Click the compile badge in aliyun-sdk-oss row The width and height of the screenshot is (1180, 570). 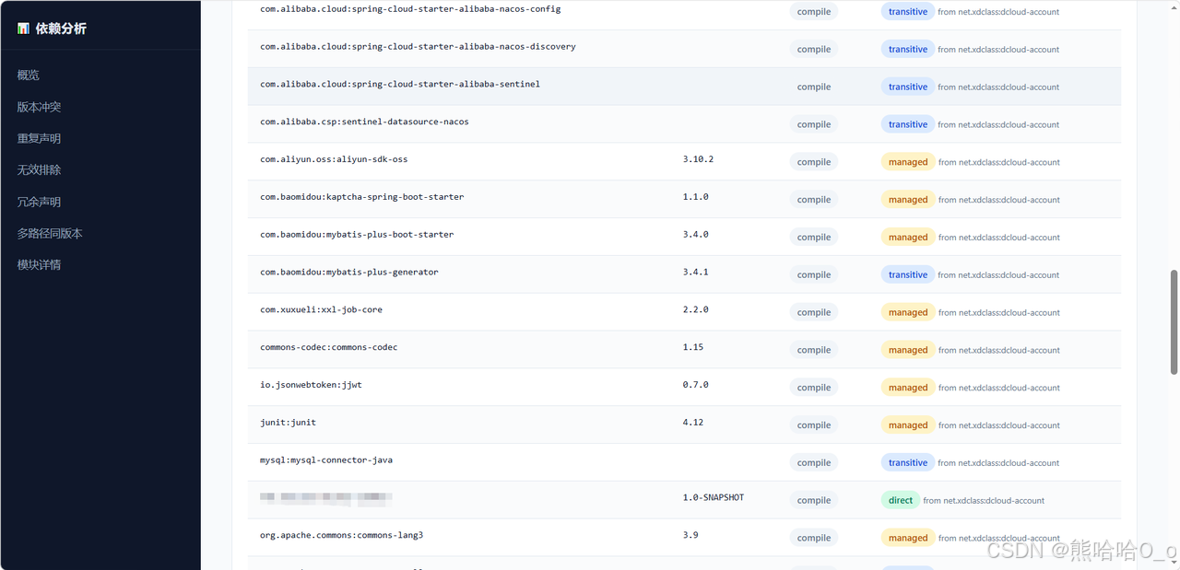click(x=814, y=162)
